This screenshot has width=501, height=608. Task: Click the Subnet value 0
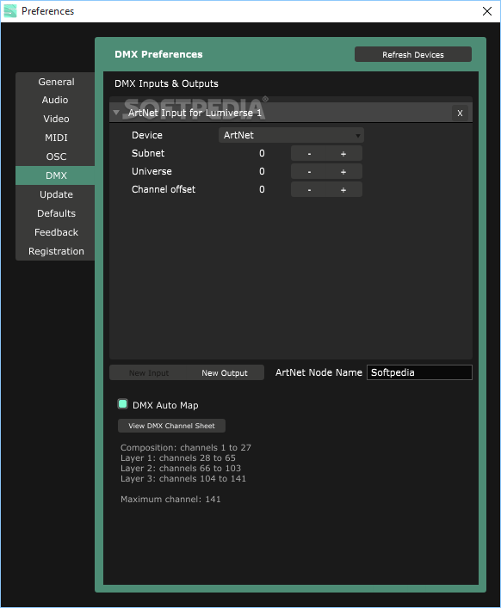coord(262,154)
